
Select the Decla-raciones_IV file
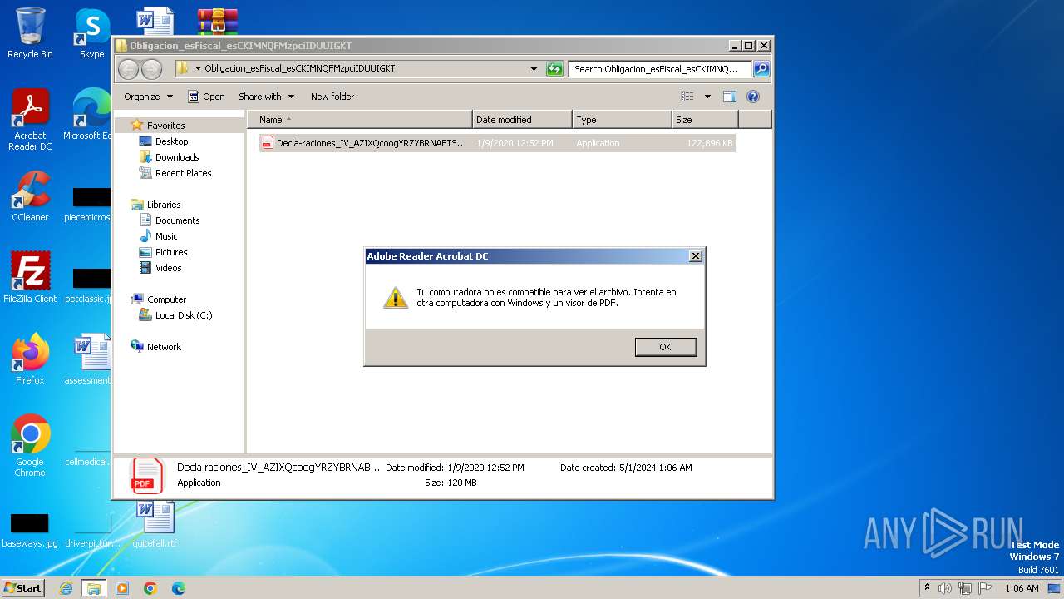tap(496, 143)
